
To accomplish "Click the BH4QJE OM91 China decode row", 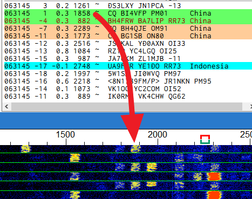I will (128, 29).
